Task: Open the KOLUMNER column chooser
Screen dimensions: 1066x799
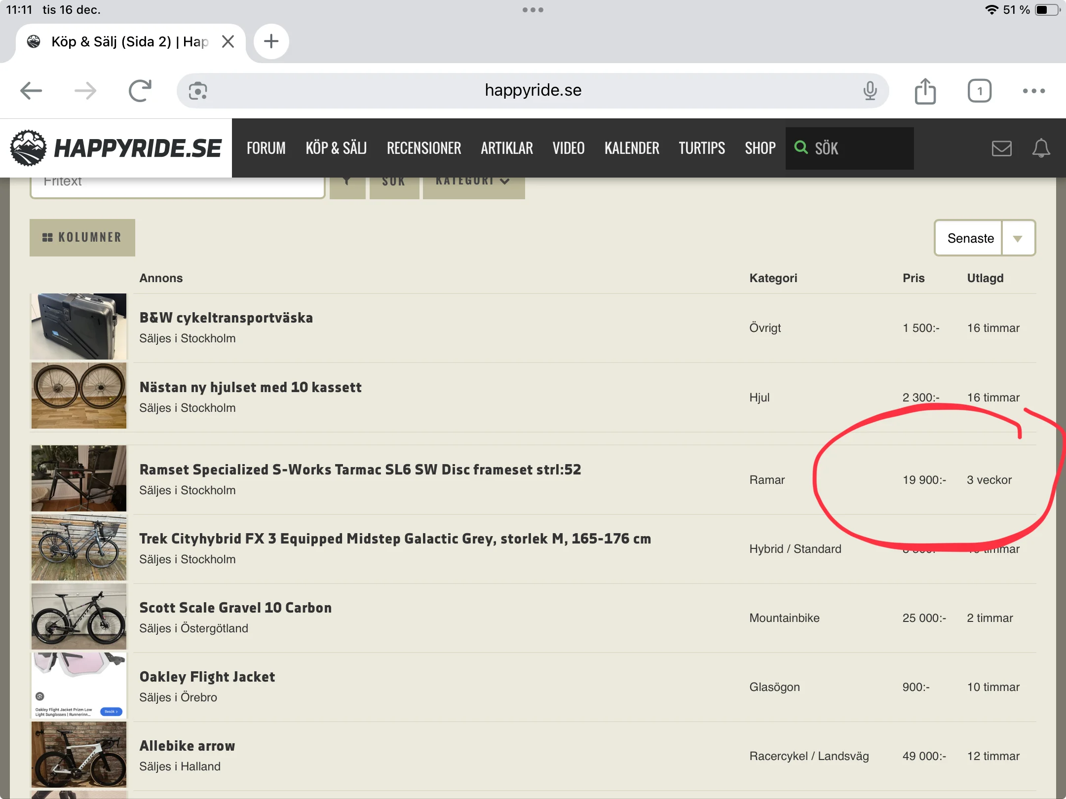Action: 82,238
